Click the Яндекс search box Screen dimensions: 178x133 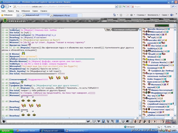coord(151,7)
